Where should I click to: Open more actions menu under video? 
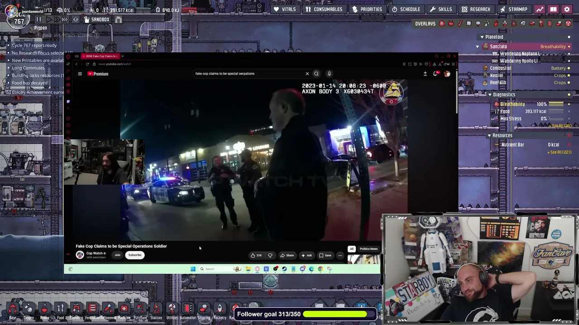340,255
